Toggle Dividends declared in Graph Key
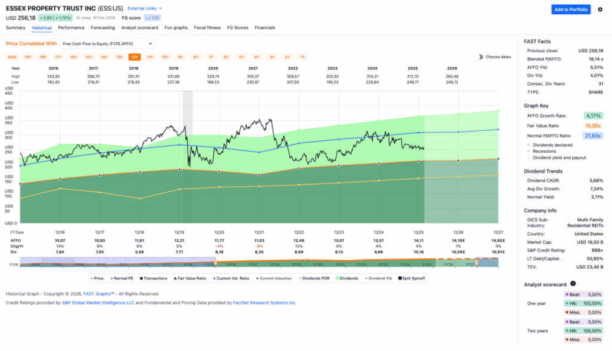 [552, 144]
